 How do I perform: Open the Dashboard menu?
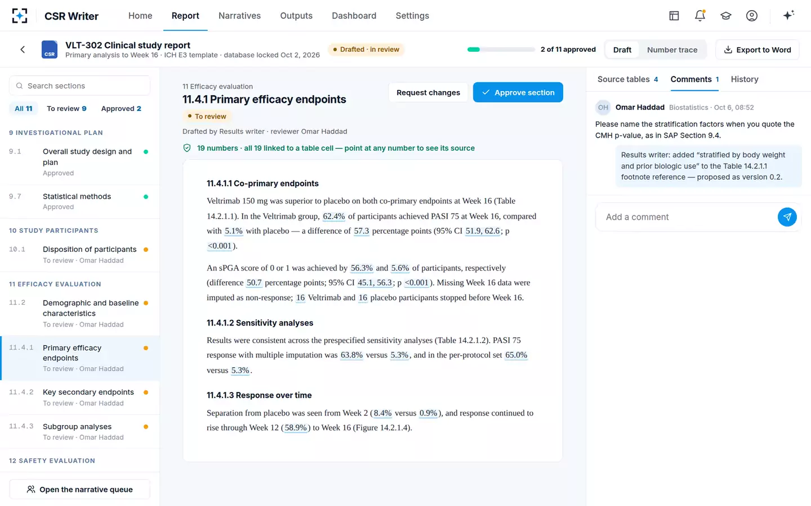(x=354, y=16)
